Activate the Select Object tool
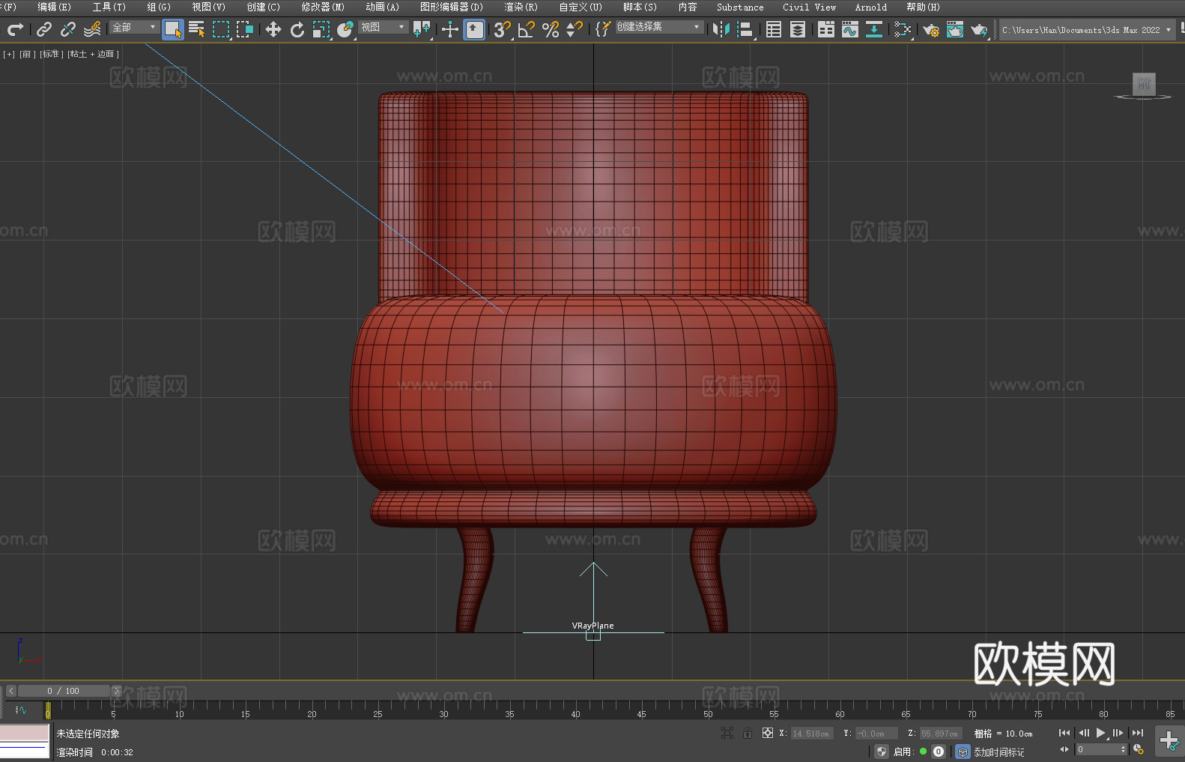The width and height of the screenshot is (1185, 762). [x=173, y=29]
